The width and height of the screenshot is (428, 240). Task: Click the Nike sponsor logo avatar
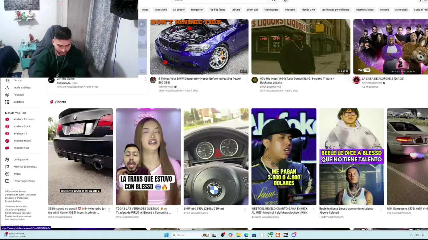[51, 80]
